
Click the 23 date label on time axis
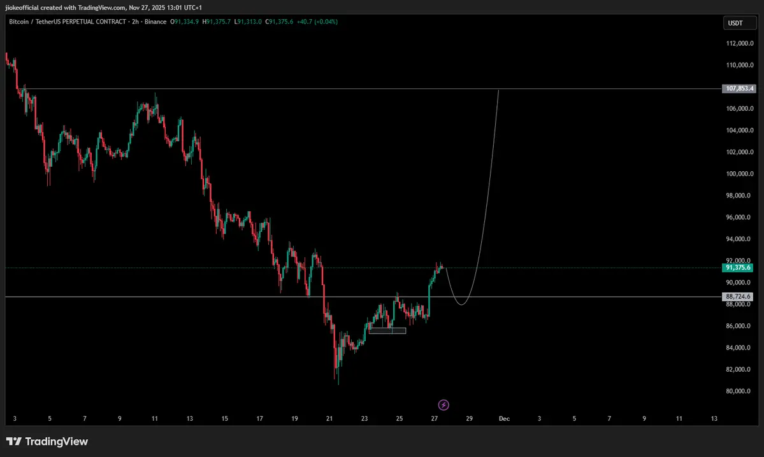364,419
